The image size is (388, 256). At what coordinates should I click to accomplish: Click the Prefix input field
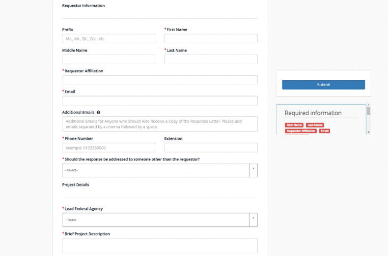click(x=109, y=39)
